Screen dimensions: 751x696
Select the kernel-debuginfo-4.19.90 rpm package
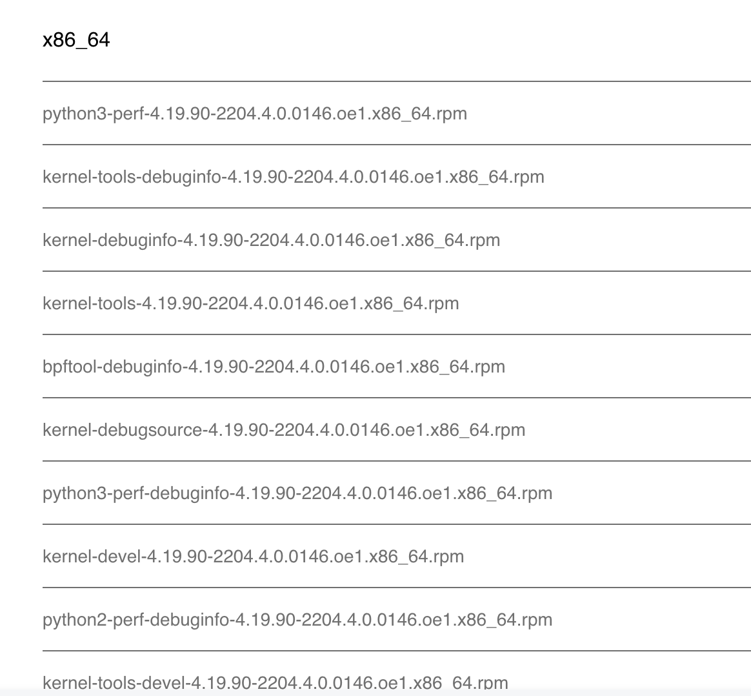[271, 240]
